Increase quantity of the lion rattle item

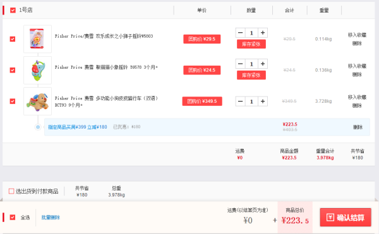(x=263, y=33)
